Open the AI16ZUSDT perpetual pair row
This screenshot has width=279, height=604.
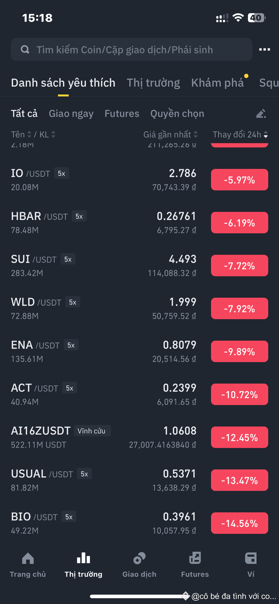(x=139, y=437)
